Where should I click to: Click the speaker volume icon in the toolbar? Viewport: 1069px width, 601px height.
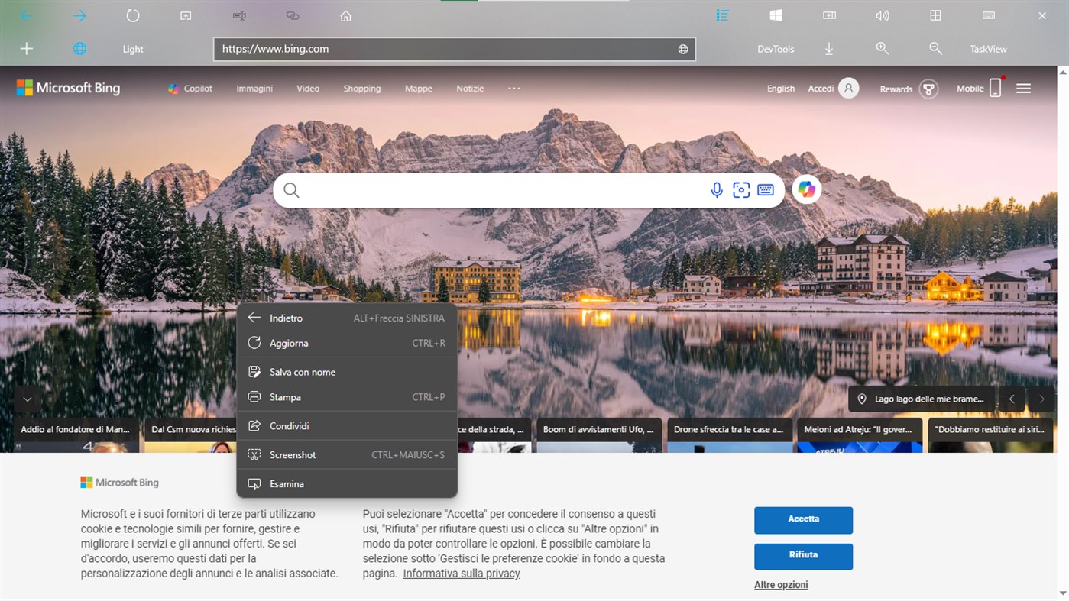[x=883, y=15]
